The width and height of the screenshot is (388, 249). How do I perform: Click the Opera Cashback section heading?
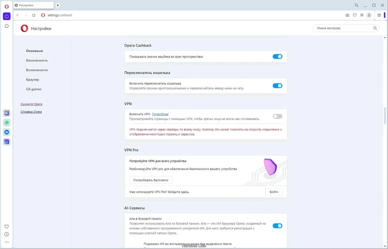coord(138,46)
